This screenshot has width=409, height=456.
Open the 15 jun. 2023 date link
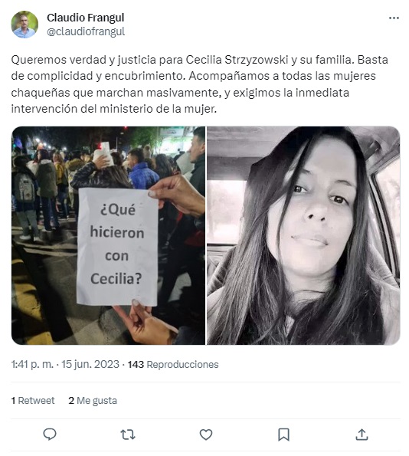(x=90, y=364)
